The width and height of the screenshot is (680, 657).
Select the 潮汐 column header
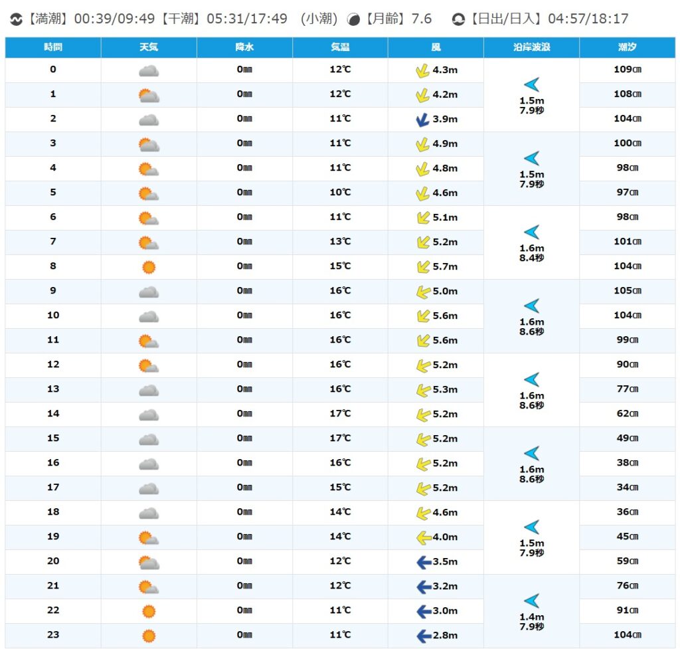point(627,48)
